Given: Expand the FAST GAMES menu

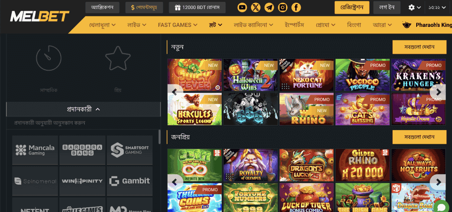Looking at the screenshot, I should [x=178, y=25].
